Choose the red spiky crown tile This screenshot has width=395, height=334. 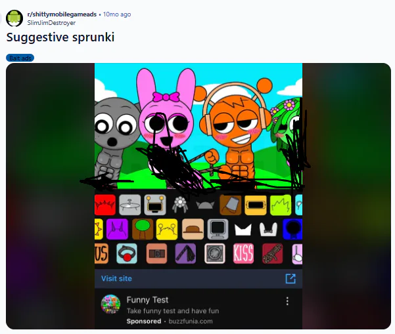point(105,205)
